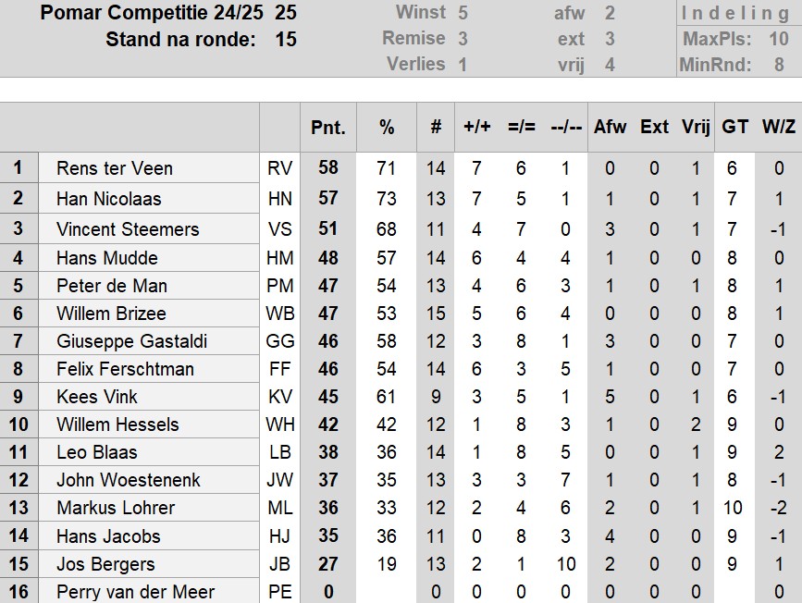Click row number 9 for Kees Vink
Image resolution: width=802 pixels, height=603 pixels.
click(19, 397)
